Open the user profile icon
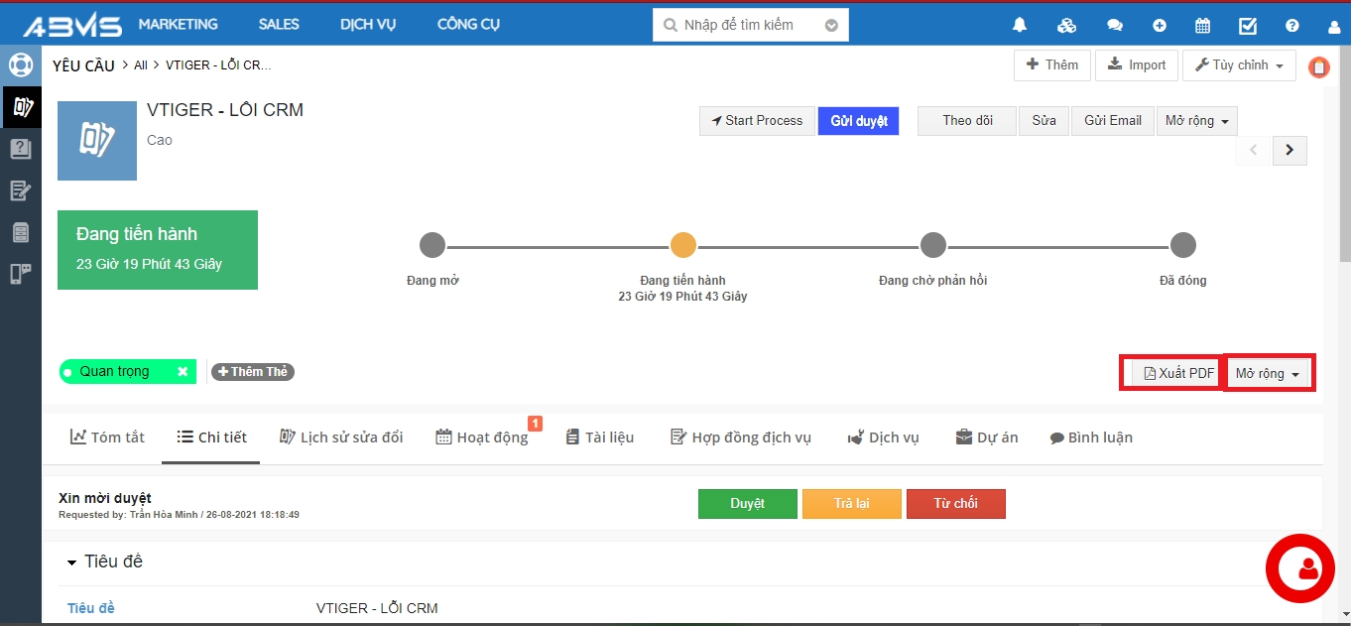1351x626 pixels. point(1334,27)
